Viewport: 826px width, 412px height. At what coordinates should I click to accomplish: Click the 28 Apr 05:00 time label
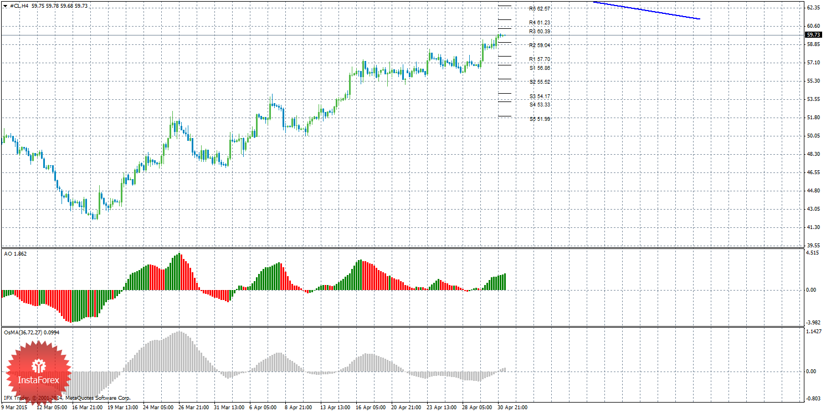[x=478, y=408]
